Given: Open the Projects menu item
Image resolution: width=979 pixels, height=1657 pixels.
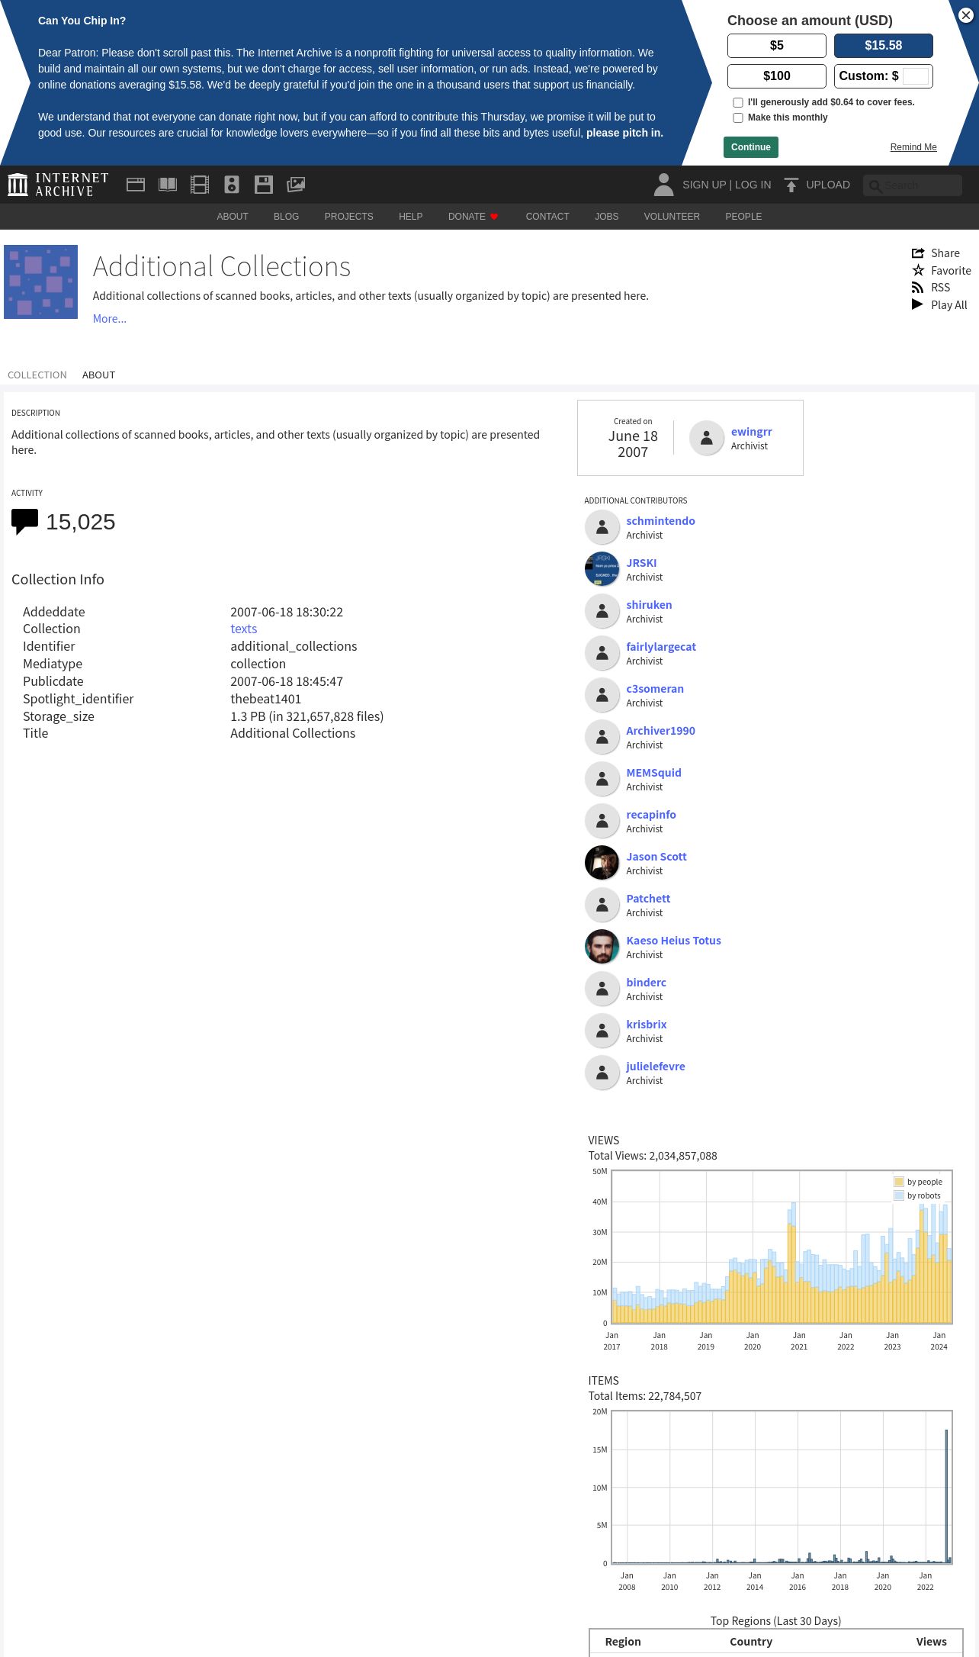Looking at the screenshot, I should pos(348,217).
